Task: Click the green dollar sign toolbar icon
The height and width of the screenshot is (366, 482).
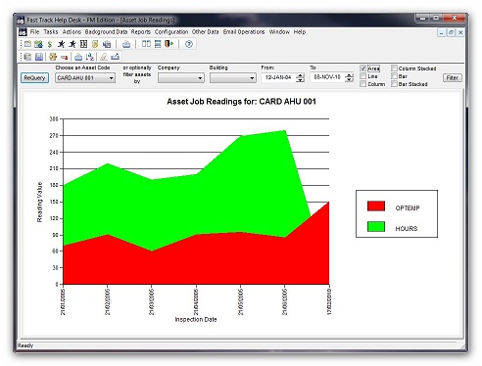Action: [x=50, y=44]
